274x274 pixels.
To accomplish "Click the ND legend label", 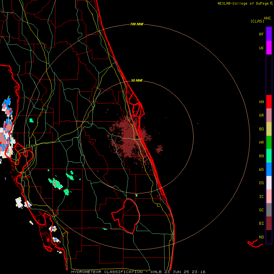I will tap(261, 237).
